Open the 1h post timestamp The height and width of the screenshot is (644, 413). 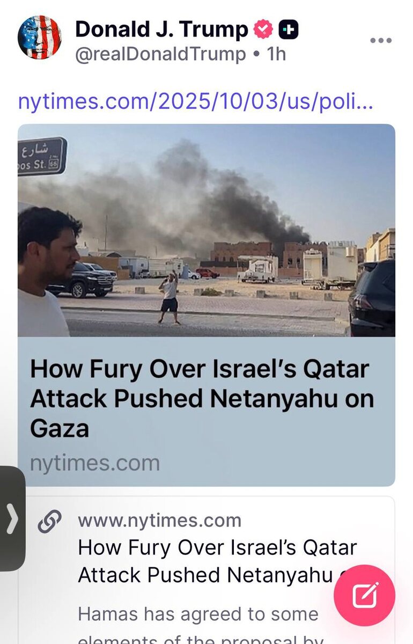pos(276,54)
